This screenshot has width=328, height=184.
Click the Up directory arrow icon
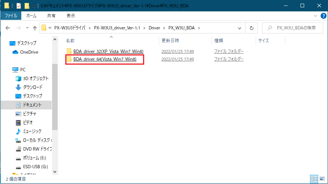[x=35, y=28]
